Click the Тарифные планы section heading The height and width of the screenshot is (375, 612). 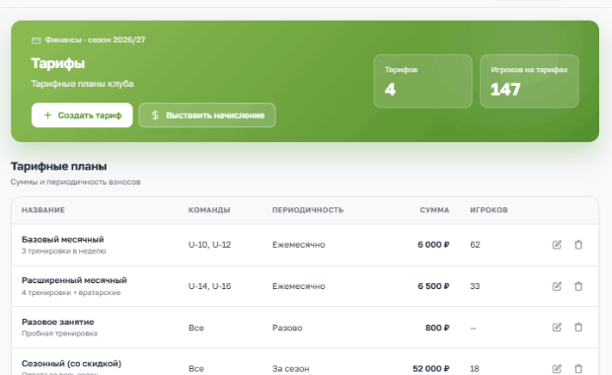tap(58, 166)
